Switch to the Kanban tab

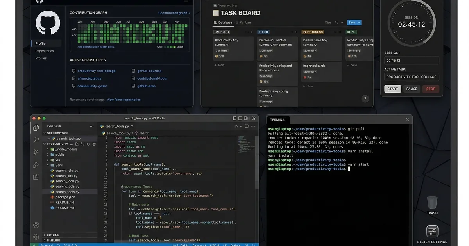coord(244,23)
